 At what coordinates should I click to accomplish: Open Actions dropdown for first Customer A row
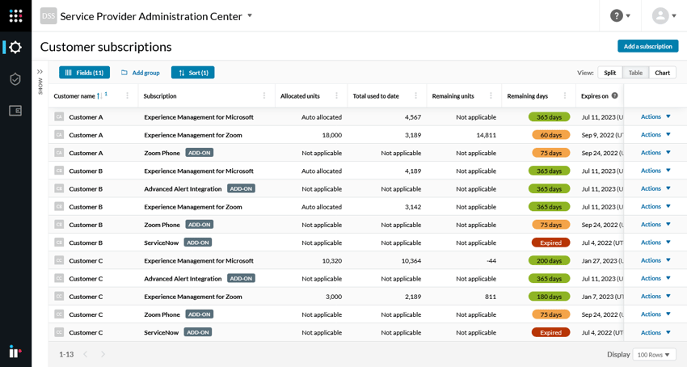(x=655, y=117)
